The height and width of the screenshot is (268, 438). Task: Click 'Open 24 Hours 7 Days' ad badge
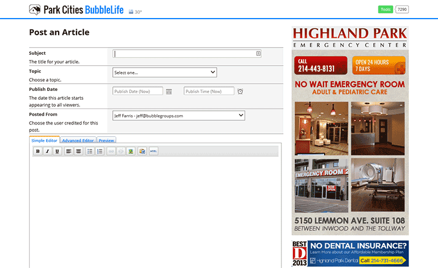[x=379, y=65]
